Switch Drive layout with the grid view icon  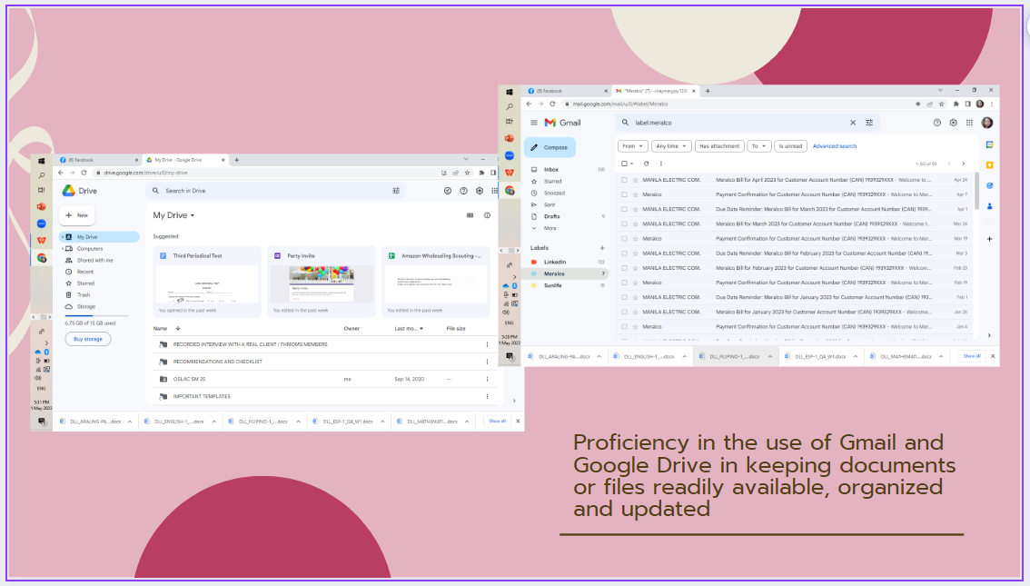pyautogui.click(x=470, y=215)
